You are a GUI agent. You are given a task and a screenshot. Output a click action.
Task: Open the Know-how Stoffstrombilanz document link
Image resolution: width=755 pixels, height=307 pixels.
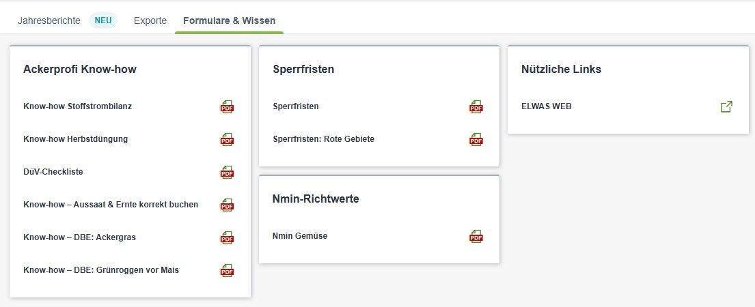point(77,106)
